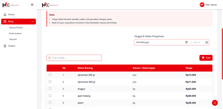Open Semua Produk submenu item
Viewport: 223px width, 109px height.
click(16, 28)
